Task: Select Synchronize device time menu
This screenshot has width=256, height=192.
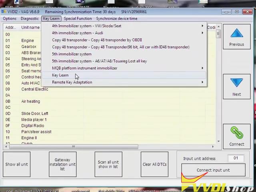Action: point(117,19)
